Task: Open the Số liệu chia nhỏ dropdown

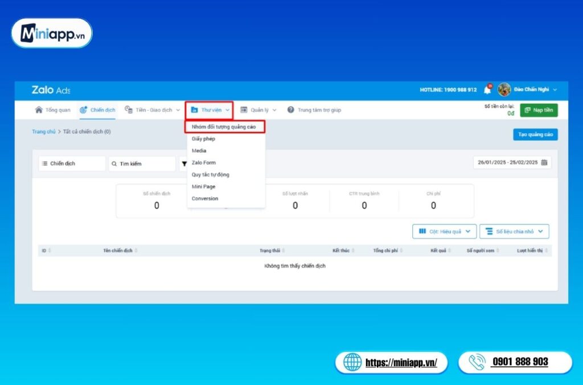Action: [x=514, y=231]
